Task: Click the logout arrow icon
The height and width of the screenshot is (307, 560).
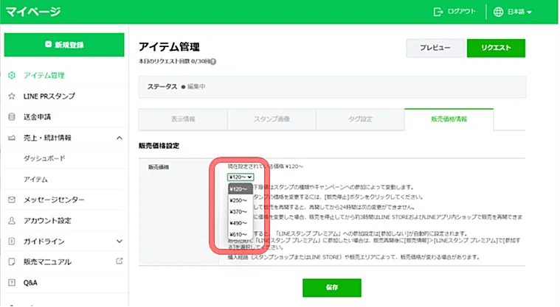Action: [438, 12]
